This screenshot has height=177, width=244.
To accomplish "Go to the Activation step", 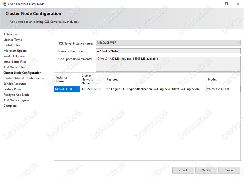I will pos(10,34).
